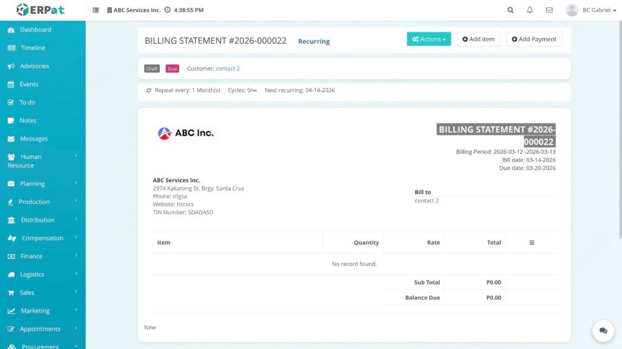Viewport: 622px width, 349px height.
Task: Click the Add Payment button
Action: tap(534, 39)
